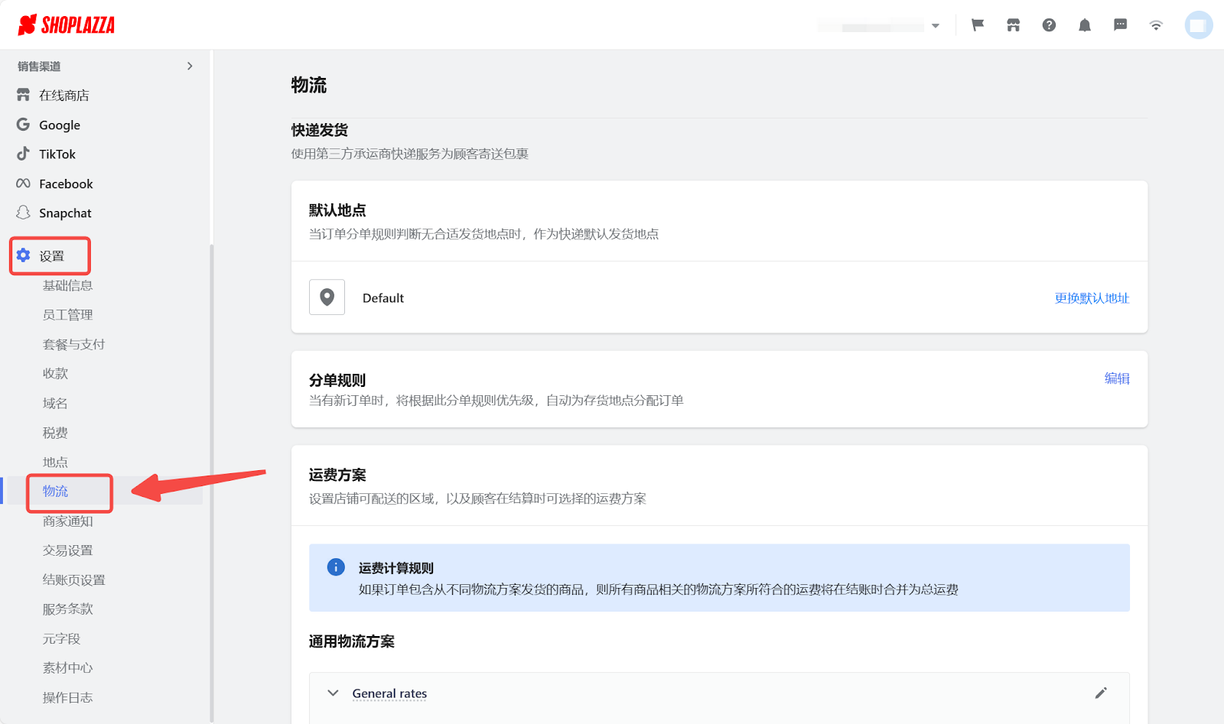The height and width of the screenshot is (724, 1224).
Task: Click 编辑 beside 分单规则
Action: click(1118, 378)
